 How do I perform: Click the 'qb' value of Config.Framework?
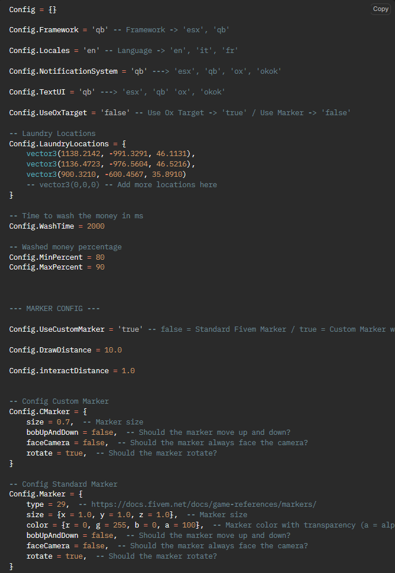pyautogui.click(x=100, y=30)
